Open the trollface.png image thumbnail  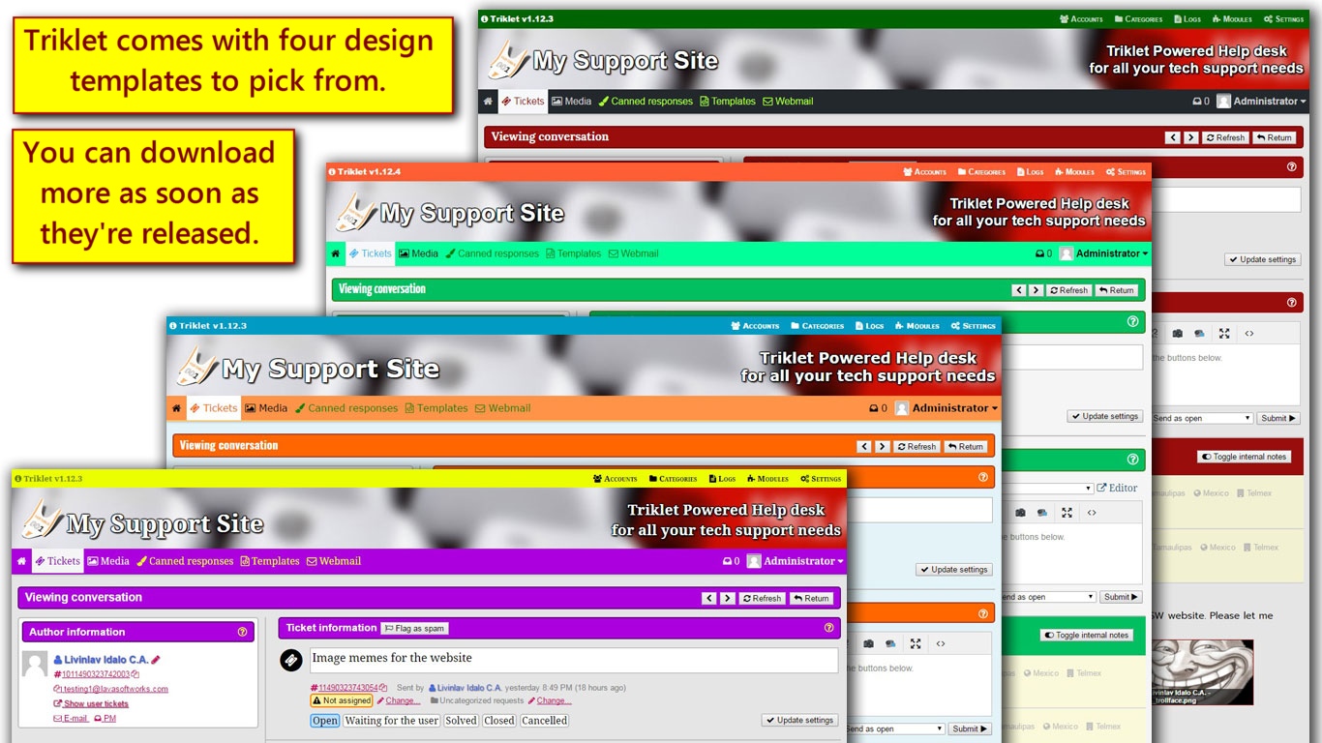point(1201,671)
